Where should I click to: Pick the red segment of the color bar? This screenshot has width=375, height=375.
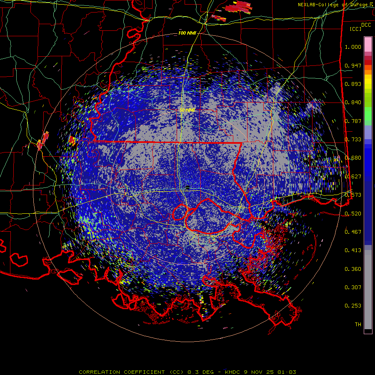(368, 62)
